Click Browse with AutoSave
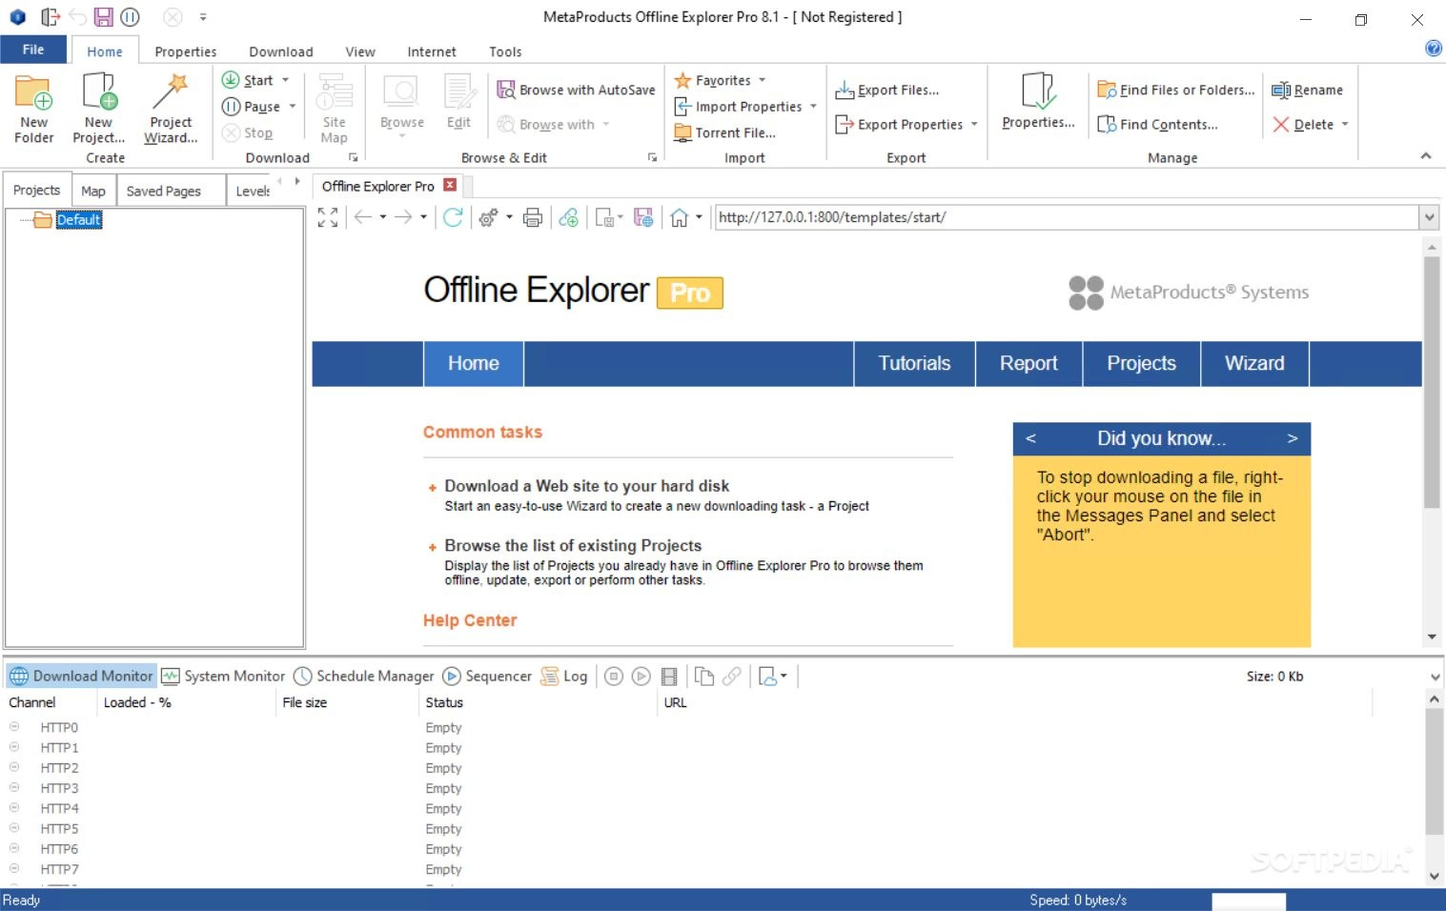Viewport: 1446px width, 911px height. [577, 90]
